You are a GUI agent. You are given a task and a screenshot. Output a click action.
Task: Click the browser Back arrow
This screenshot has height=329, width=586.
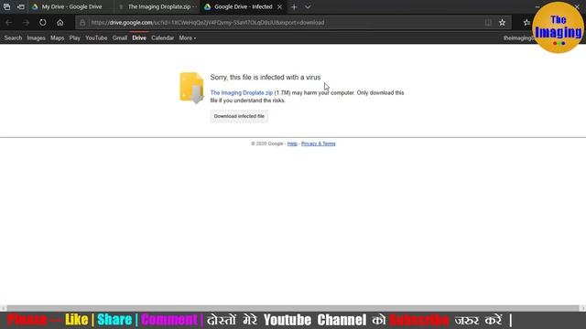tap(8, 22)
